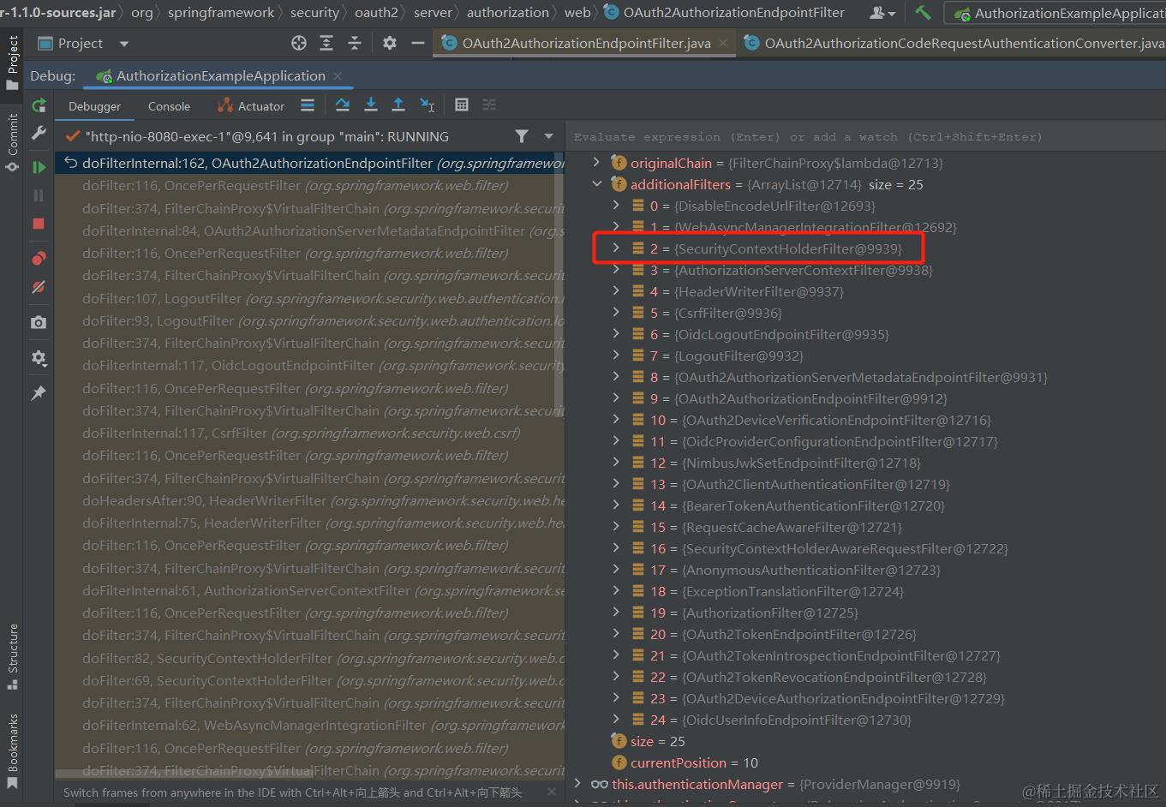
Task: Open the View Breakpoints dialog
Action: (x=39, y=256)
